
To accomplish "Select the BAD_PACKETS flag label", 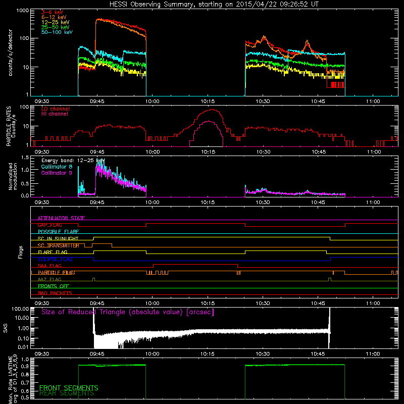I will [55, 293].
